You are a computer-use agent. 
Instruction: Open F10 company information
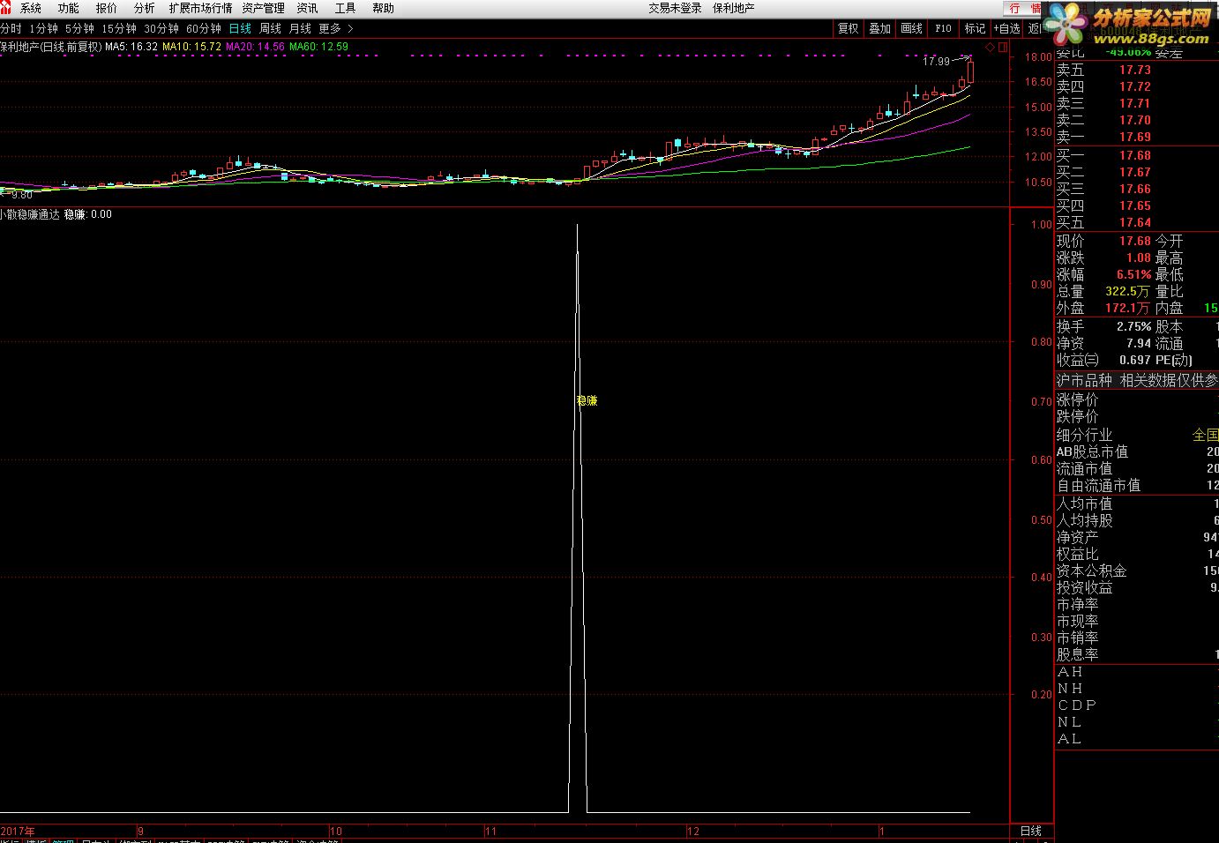pyautogui.click(x=943, y=28)
